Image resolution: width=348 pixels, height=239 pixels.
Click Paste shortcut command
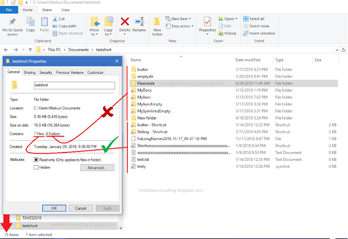click(x=68, y=33)
